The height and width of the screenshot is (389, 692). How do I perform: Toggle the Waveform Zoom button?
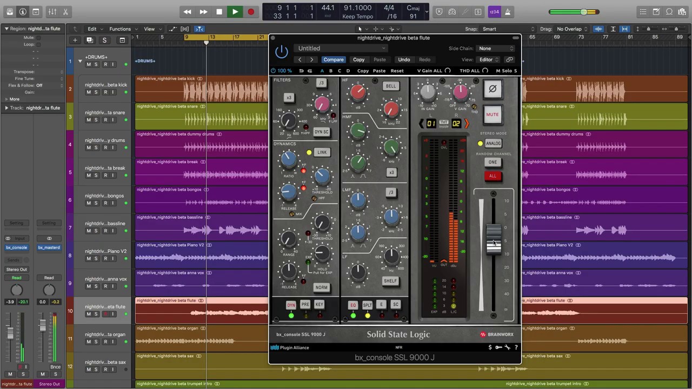click(x=598, y=29)
